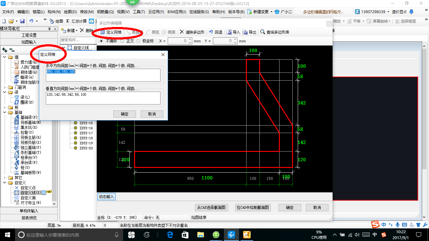Click 从CAD选择截面图 button
The height and width of the screenshot is (241, 429).
(211, 207)
